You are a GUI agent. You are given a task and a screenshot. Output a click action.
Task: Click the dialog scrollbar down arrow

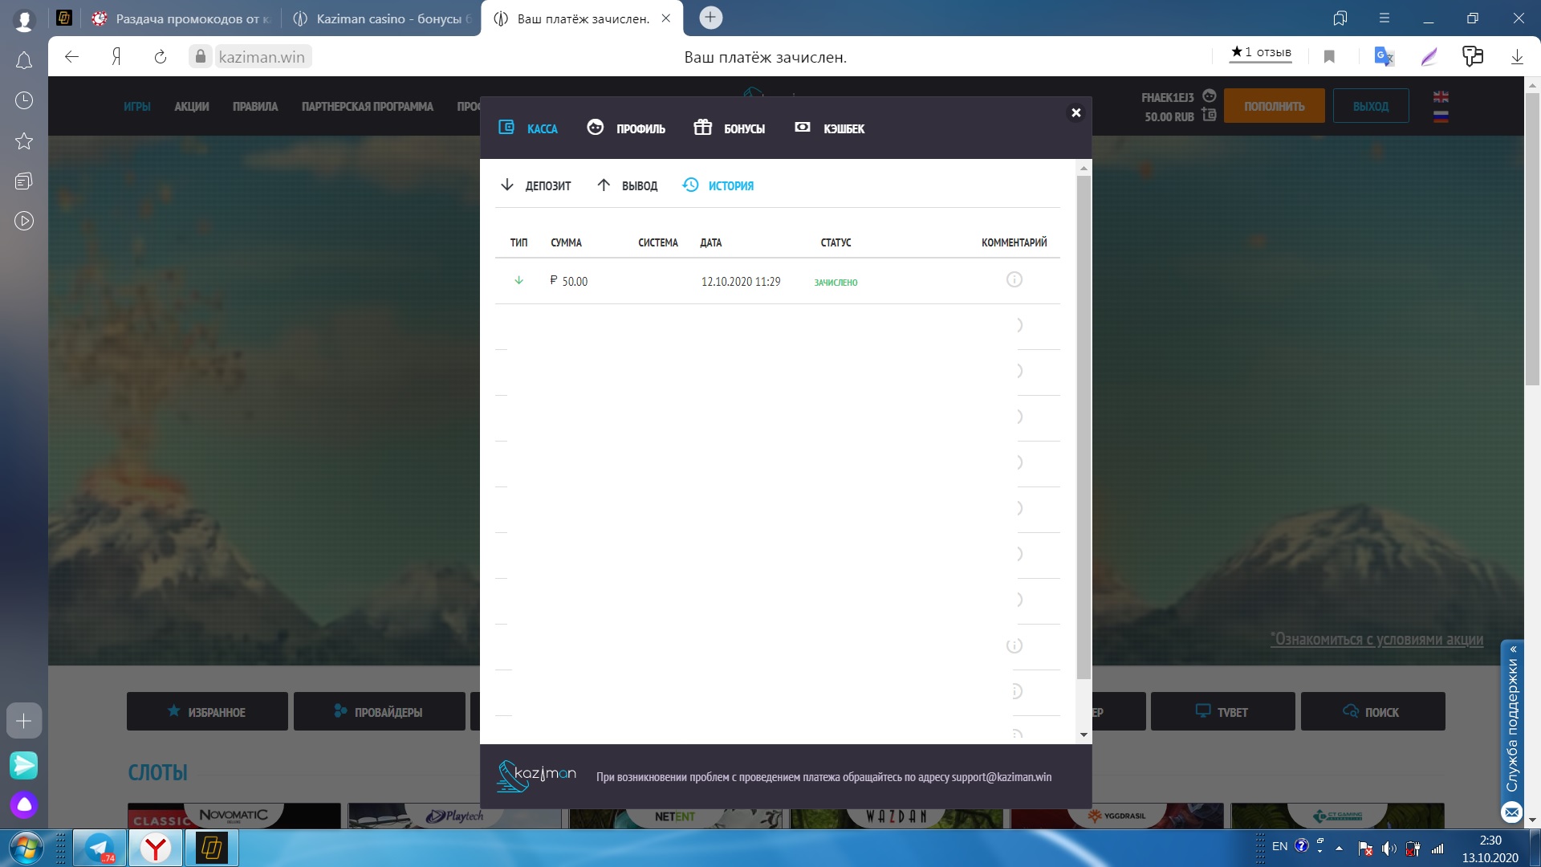pyautogui.click(x=1084, y=735)
